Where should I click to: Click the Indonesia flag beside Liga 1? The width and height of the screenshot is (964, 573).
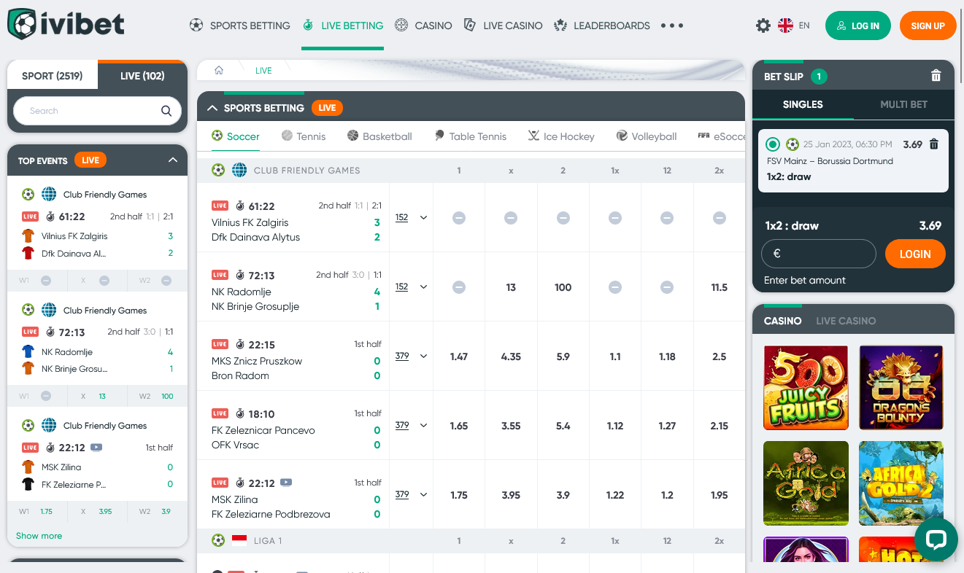pos(239,540)
